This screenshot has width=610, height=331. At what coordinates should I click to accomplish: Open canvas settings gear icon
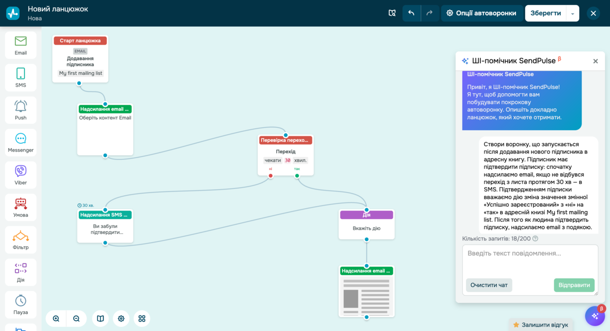pyautogui.click(x=121, y=319)
